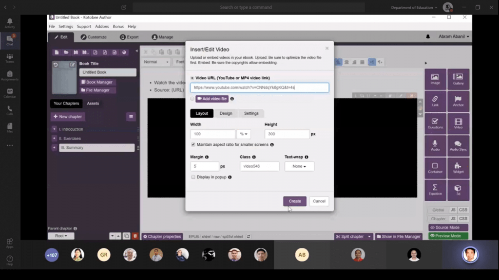This screenshot has height=280, width=499.
Task: Expand the Exercises chapter
Action: point(54,139)
